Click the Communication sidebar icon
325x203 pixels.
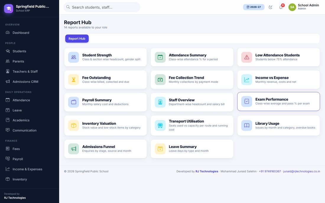[x=8, y=130]
